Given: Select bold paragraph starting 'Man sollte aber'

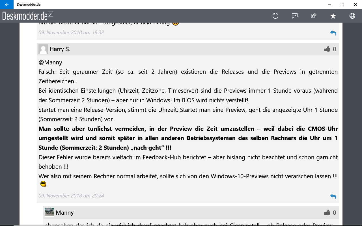Looking at the screenshot, I should (188, 138).
